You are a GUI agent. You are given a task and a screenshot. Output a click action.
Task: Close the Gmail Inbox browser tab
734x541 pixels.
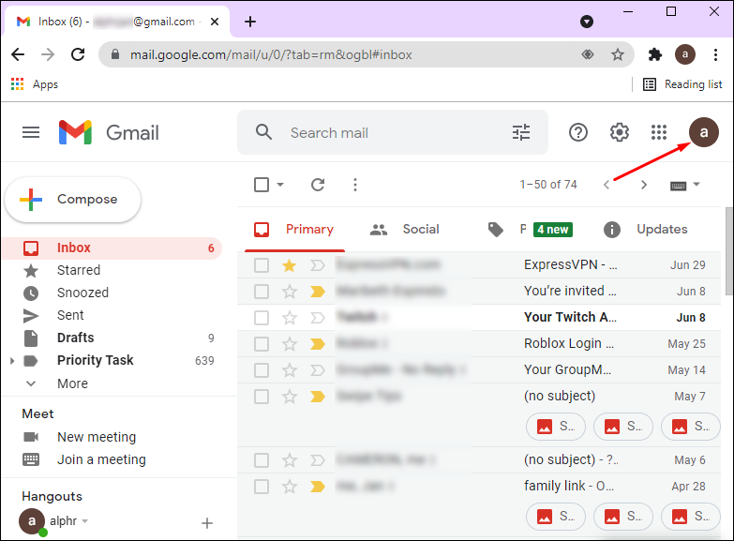tap(215, 22)
